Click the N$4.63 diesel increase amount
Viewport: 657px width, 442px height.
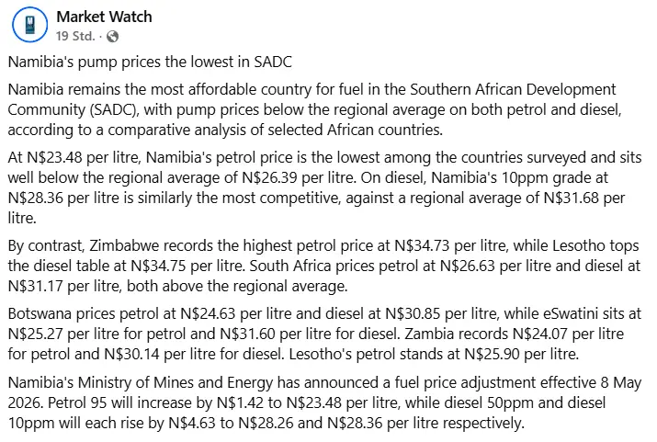(192, 423)
